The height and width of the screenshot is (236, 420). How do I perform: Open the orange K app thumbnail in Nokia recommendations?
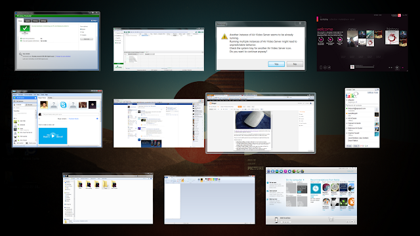pyautogui.click(x=351, y=202)
